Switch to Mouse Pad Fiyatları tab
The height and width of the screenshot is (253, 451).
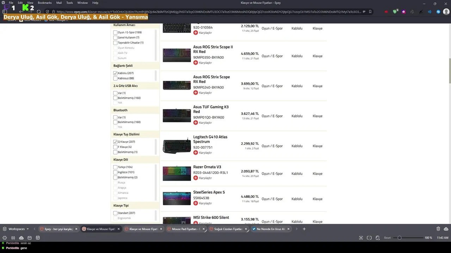click(x=186, y=229)
